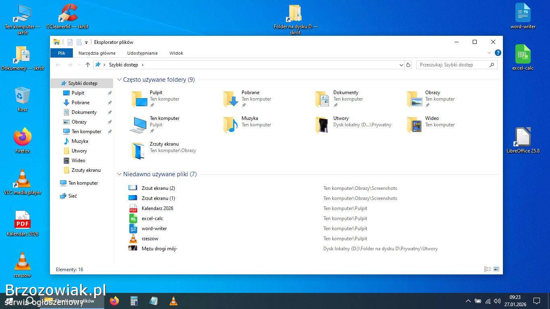Select Ten komputer in navigation pane
The height and width of the screenshot is (309, 550).
pos(83,183)
